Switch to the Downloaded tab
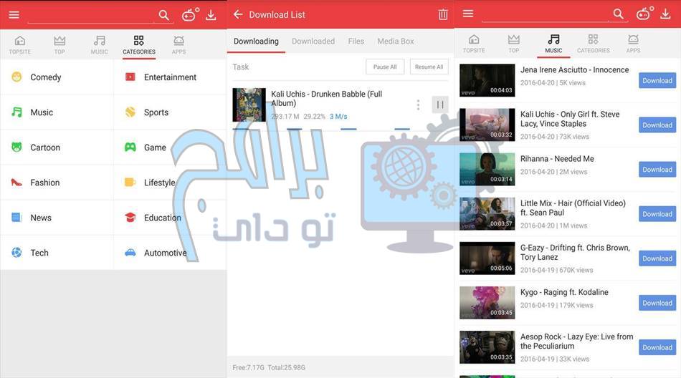Image resolution: width=681 pixels, height=378 pixels. pos(313,42)
